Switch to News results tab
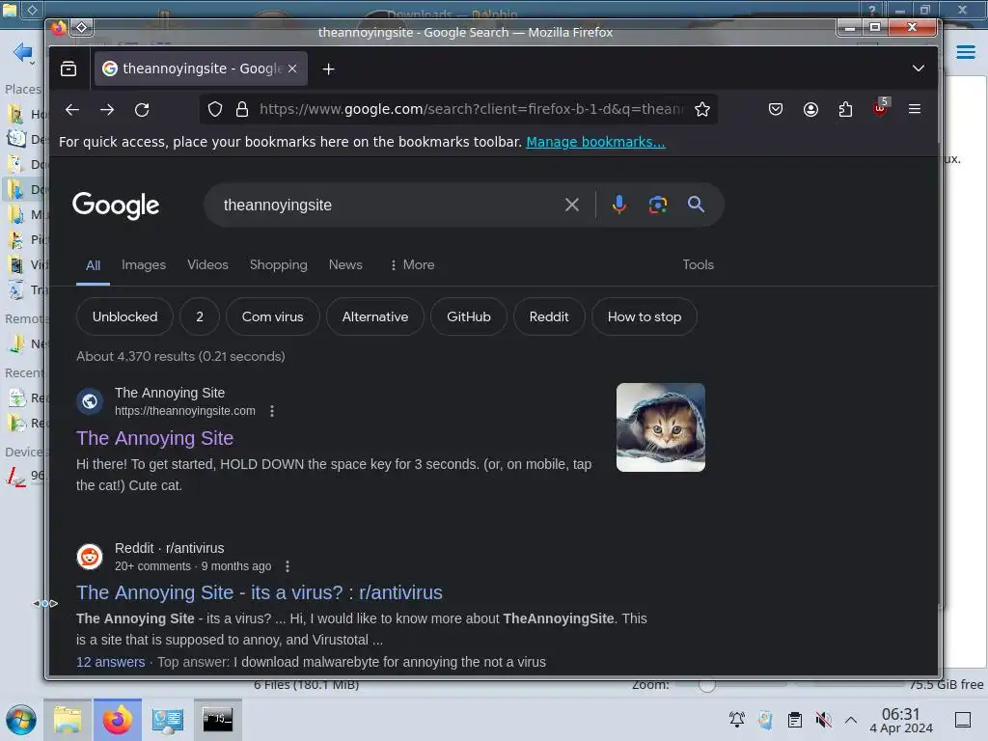 pos(345,264)
